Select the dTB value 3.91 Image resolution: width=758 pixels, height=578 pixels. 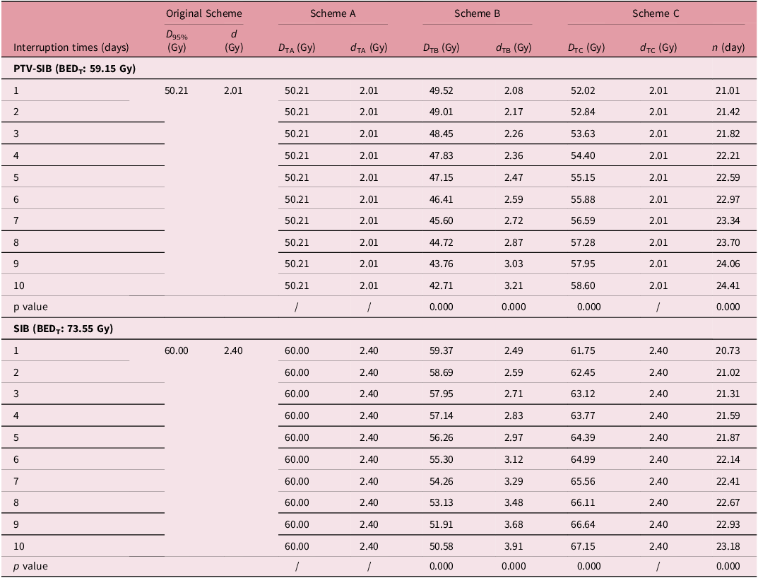click(513, 546)
